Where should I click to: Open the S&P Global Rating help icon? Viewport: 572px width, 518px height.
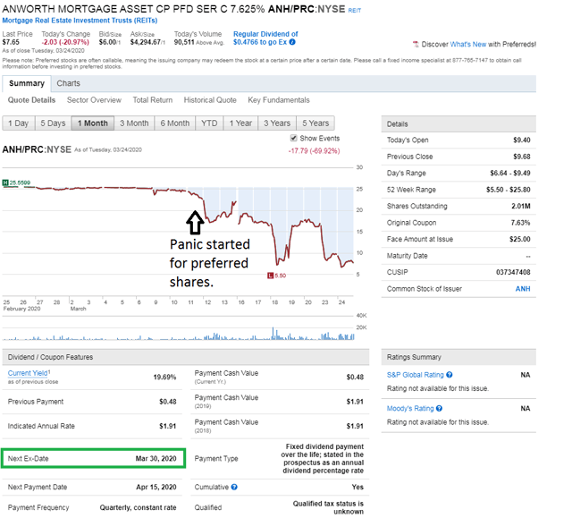point(450,375)
